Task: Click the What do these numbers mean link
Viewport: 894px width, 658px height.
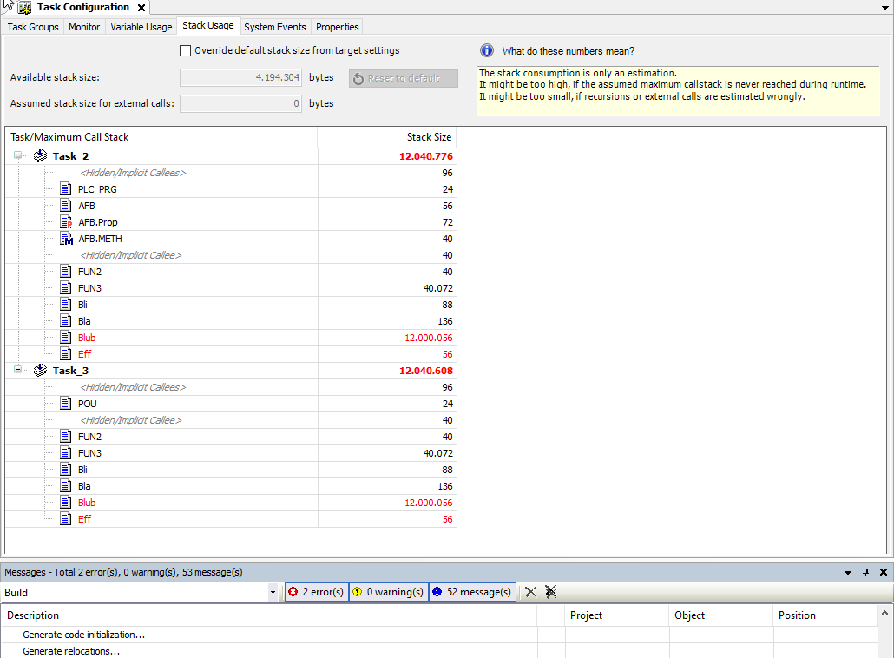Action: click(x=569, y=50)
